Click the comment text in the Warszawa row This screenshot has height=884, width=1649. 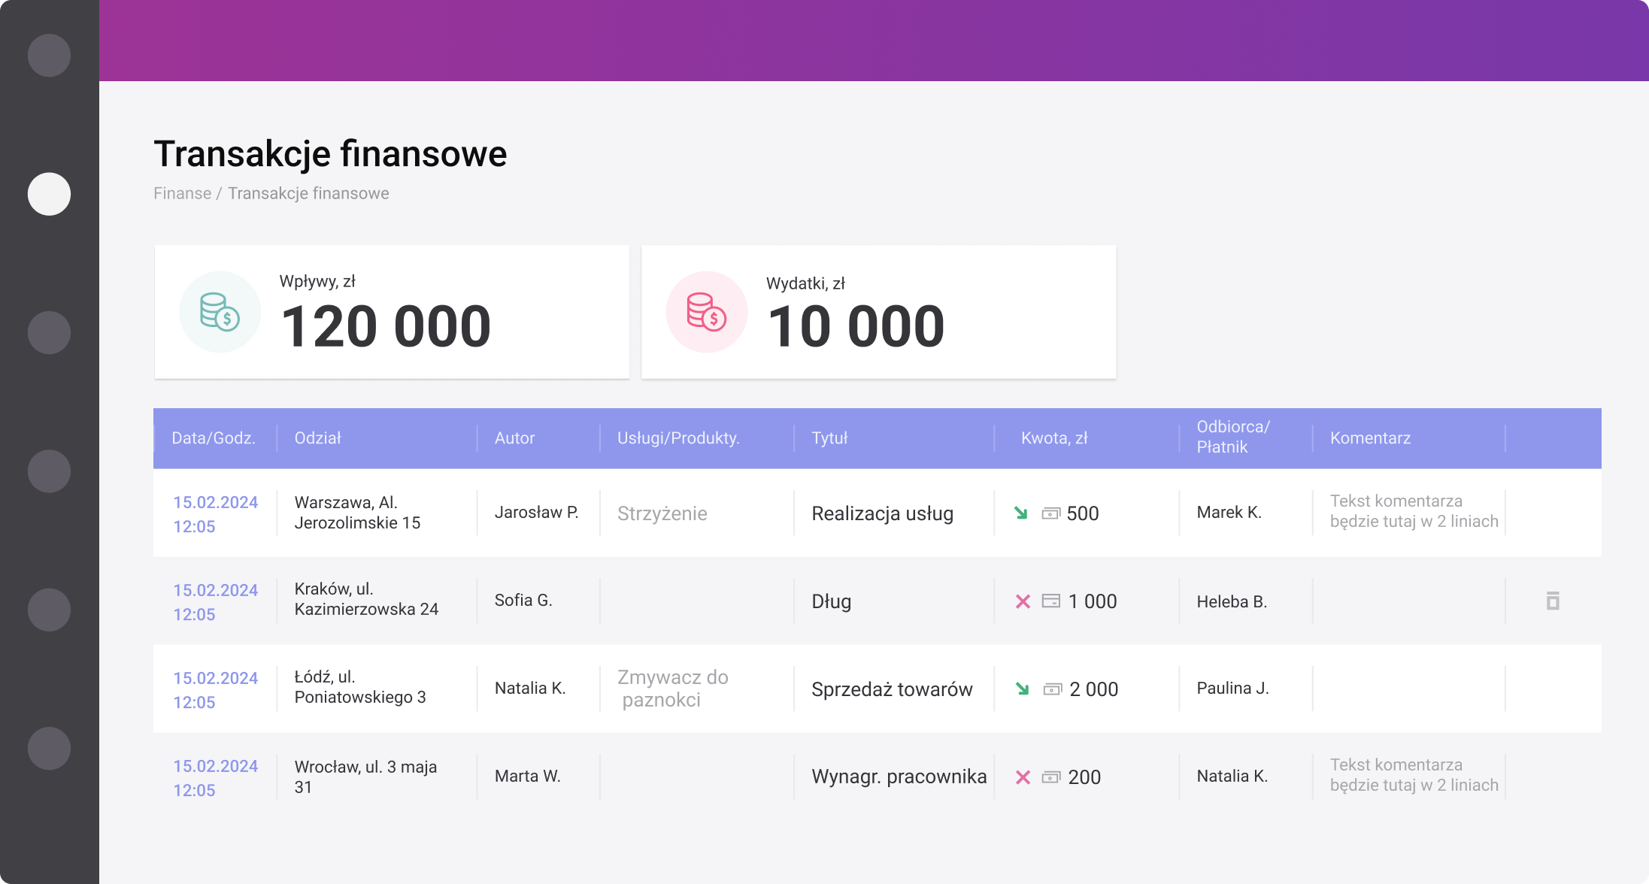coord(1414,511)
